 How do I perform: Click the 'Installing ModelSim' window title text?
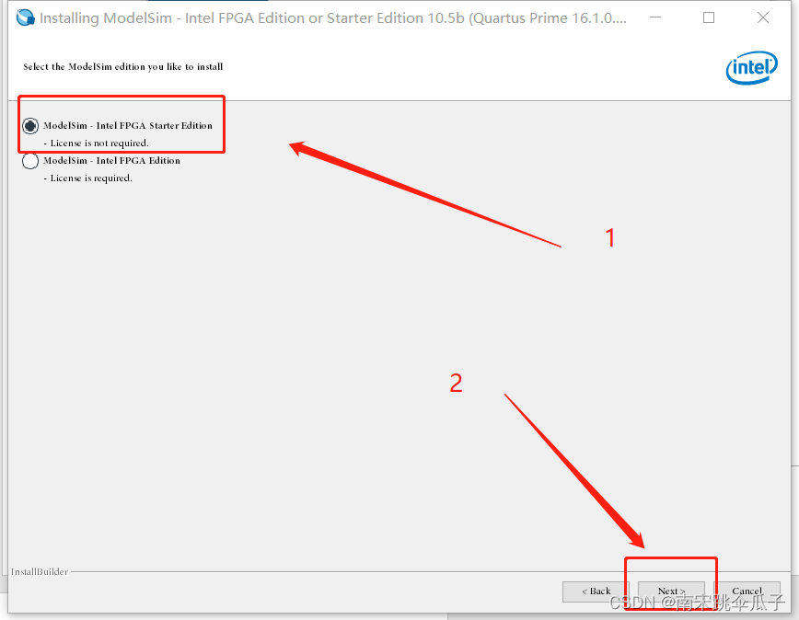pyautogui.click(x=333, y=17)
